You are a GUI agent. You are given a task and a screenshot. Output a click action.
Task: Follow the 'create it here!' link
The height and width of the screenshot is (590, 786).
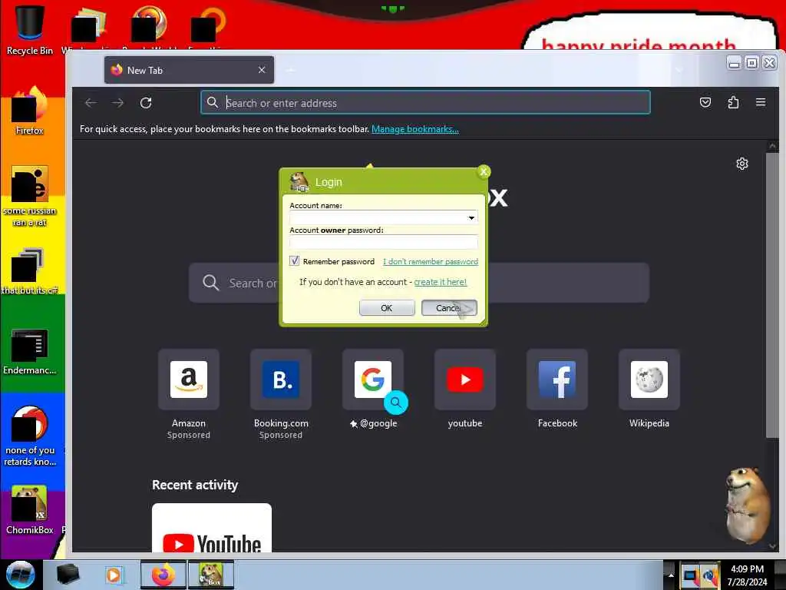(x=440, y=282)
